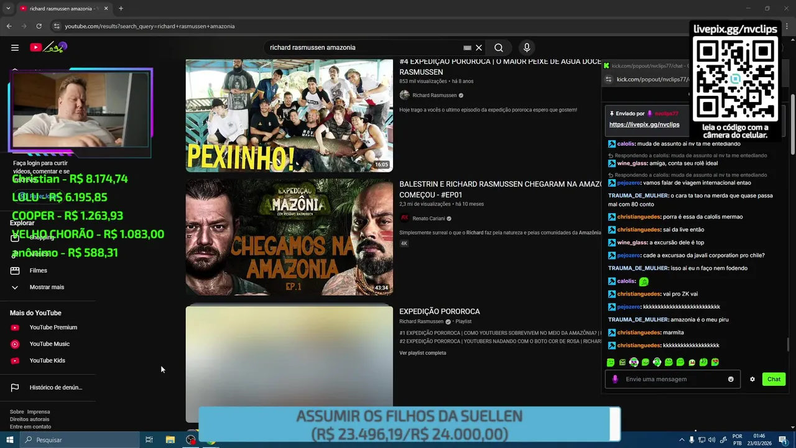Open the Renato Cariani channel link
This screenshot has height=448, width=796.
click(x=428, y=218)
